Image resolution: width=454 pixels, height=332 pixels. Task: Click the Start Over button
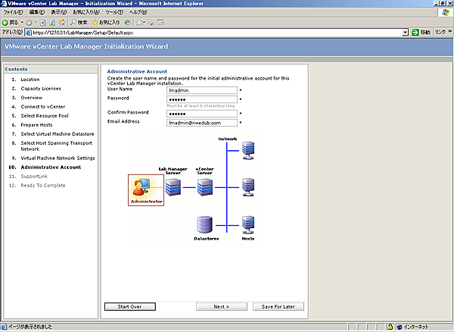tap(129, 306)
